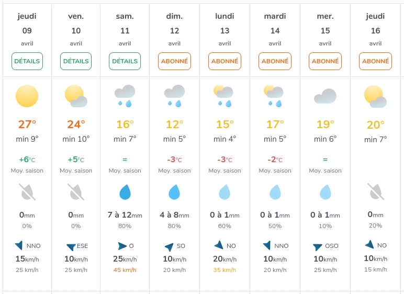Open DÉTAILS for jeudi 09 avril

27,61
